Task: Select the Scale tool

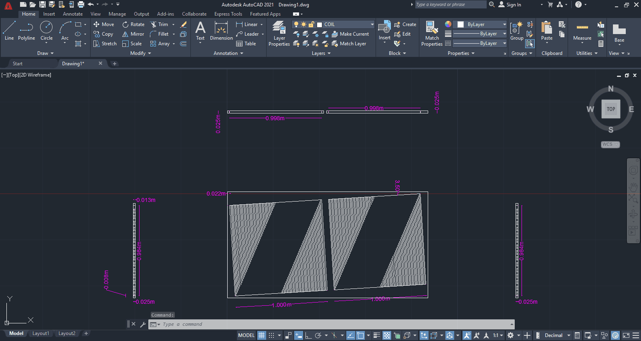Action: (132, 44)
